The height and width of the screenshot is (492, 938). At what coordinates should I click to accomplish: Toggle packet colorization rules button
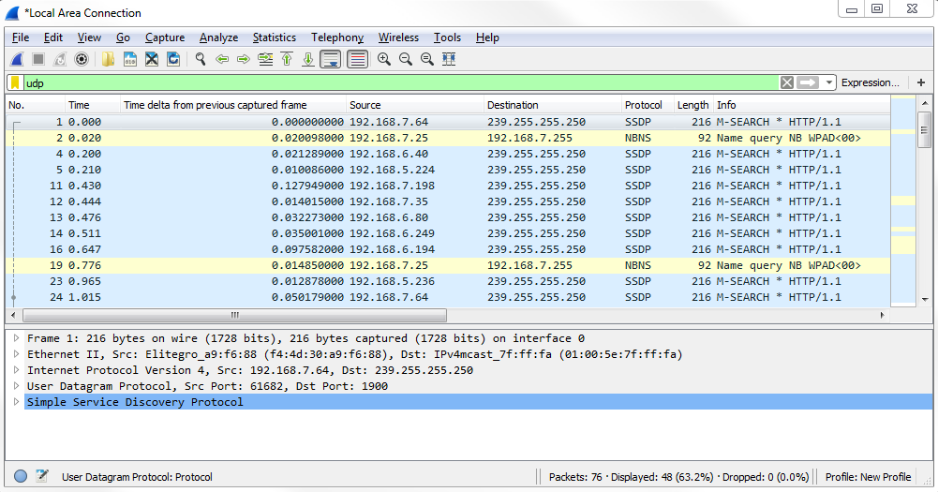[357, 59]
